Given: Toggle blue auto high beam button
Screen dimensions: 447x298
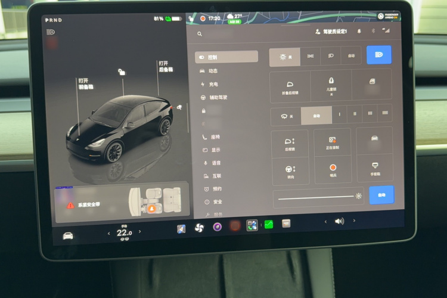Looking at the screenshot, I should (379, 55).
